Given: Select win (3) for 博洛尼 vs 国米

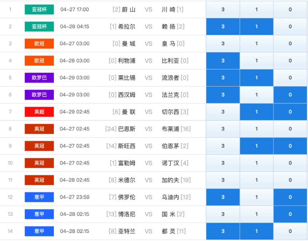Looking at the screenshot, I should point(223,214).
